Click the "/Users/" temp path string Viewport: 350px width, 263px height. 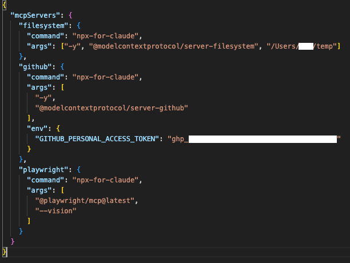coord(302,46)
